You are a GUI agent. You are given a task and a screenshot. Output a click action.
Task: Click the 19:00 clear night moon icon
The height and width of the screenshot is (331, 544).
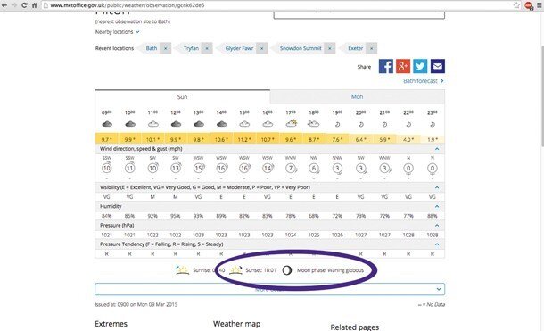338,124
